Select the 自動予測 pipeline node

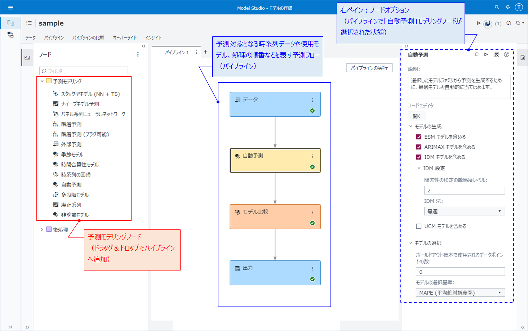[x=275, y=161]
